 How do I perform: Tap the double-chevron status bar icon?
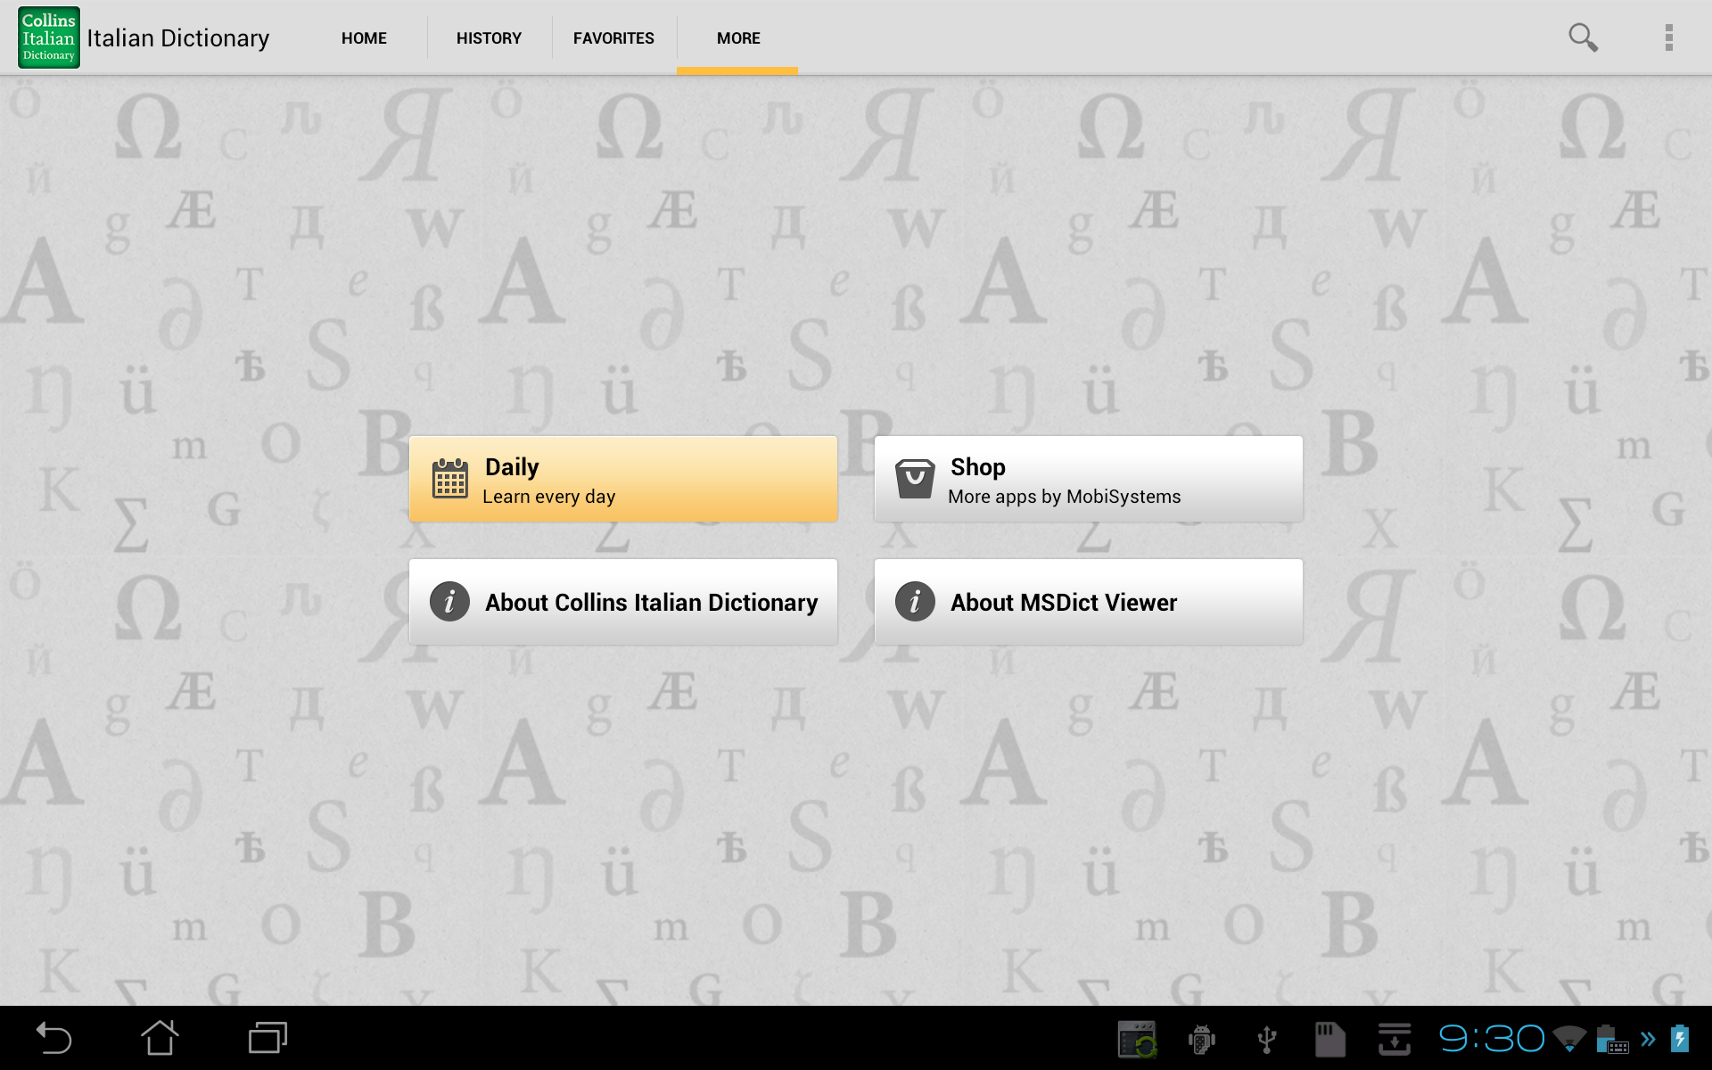point(1649,1040)
